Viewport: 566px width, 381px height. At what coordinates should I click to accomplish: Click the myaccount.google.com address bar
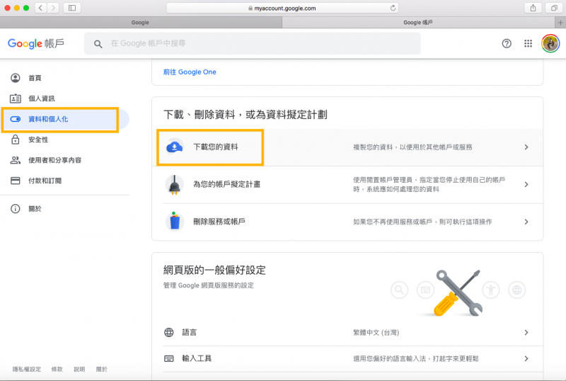coord(282,8)
